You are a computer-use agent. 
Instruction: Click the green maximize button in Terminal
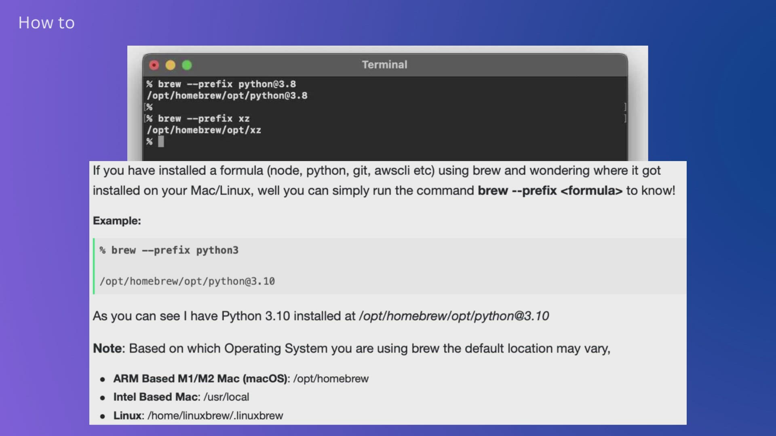[x=187, y=65]
